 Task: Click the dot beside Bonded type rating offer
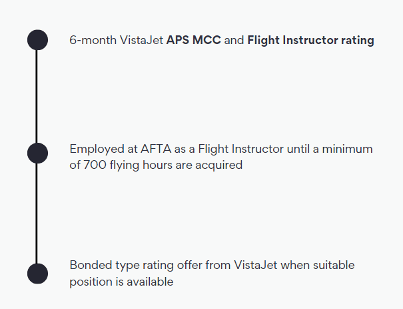click(x=37, y=274)
